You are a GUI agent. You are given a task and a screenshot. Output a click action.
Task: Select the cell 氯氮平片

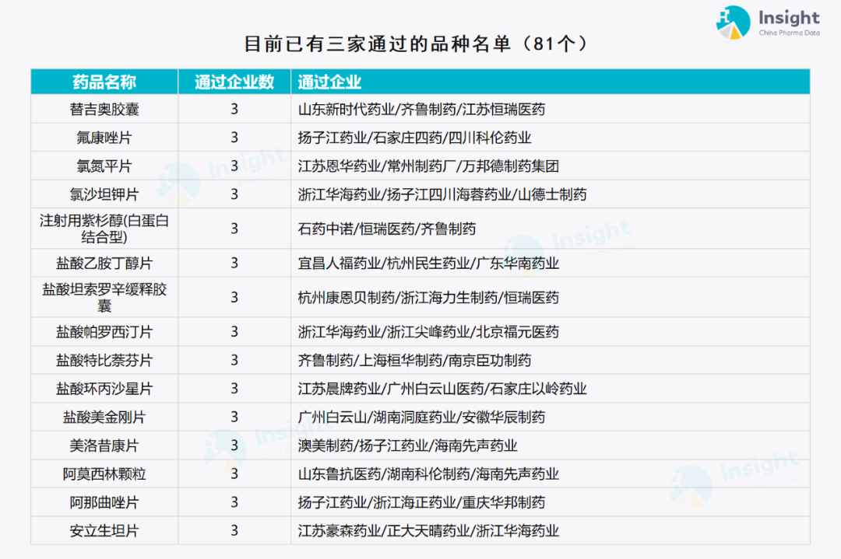coord(104,166)
